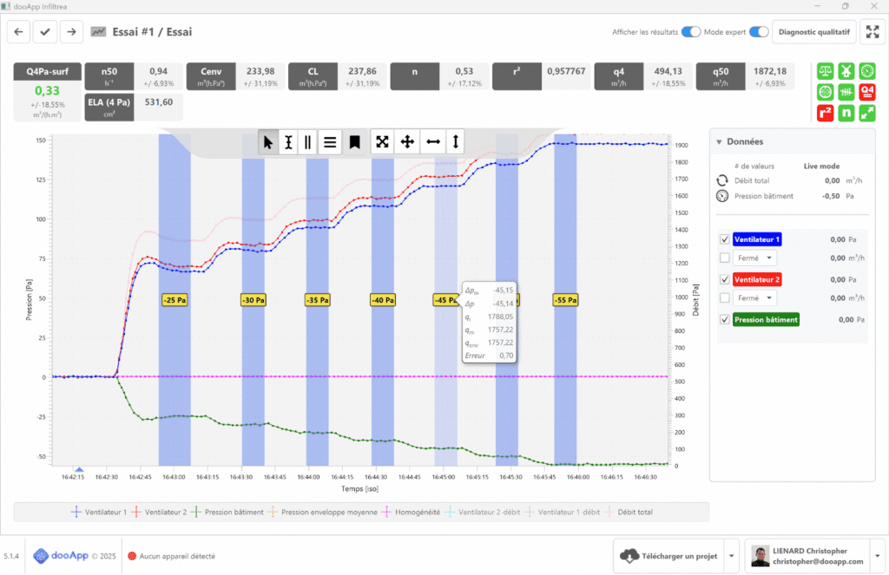Screen dimensions: 889x575
Task: Uncheck the Pression bâtiment checkbox
Action: tap(725, 319)
